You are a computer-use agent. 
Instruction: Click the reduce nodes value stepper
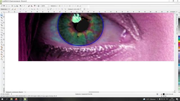click(84, 9)
